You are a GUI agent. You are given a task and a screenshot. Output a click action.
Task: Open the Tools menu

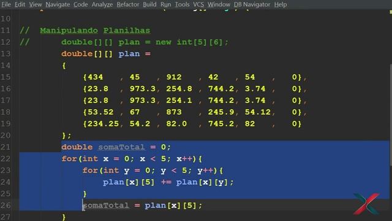(182, 4)
